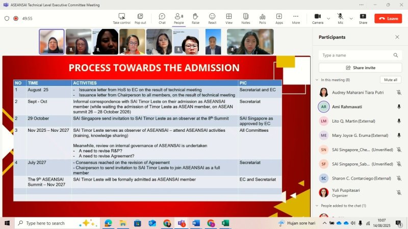Screen dimensions: 408x229
Task: Open Excel from the Windows taskbar
Action: tap(225, 223)
